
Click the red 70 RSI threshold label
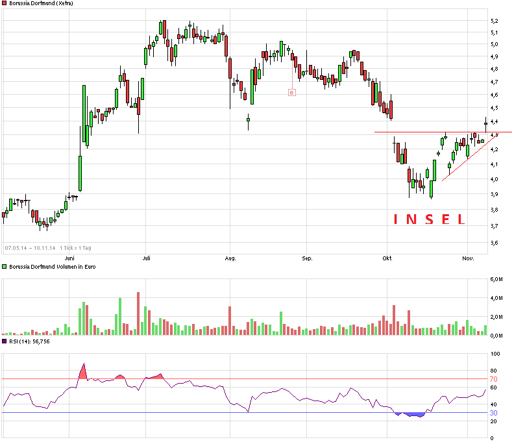pos(493,378)
